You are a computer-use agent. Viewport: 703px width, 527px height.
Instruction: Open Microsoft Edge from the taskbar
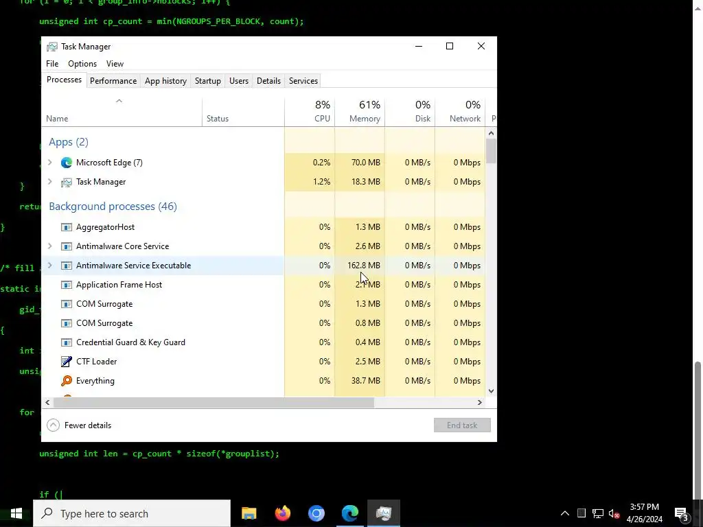(x=349, y=513)
